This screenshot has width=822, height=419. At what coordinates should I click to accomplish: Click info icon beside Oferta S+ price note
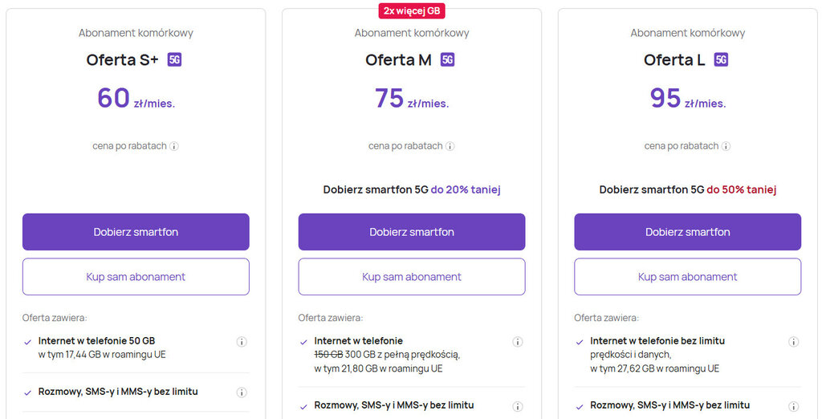click(174, 146)
